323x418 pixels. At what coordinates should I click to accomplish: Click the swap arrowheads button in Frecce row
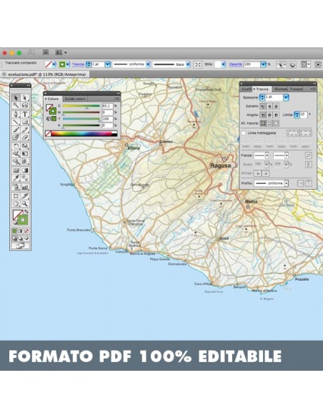click(308, 155)
